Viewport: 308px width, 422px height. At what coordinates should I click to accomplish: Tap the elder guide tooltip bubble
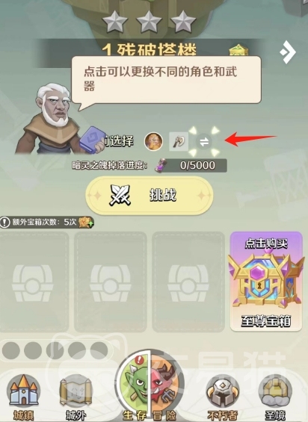click(166, 80)
